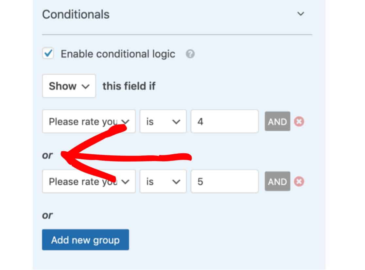Open the Show action dropdown

pos(69,86)
